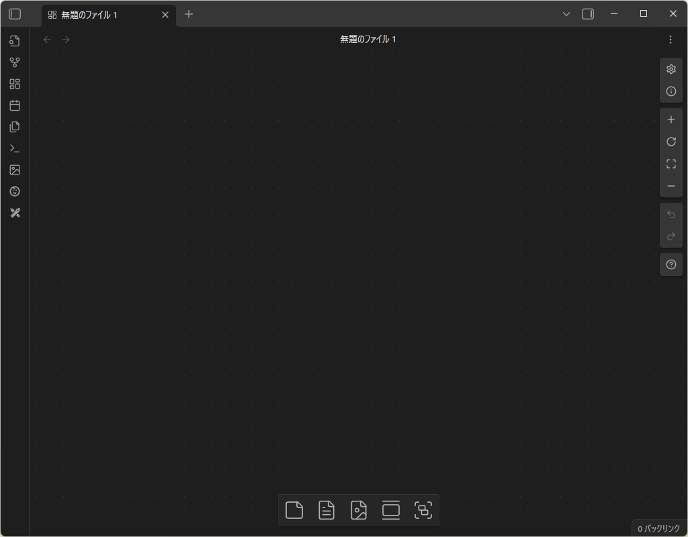Create new canvas from ribbon icon
Screen dimensions: 688x537
[15, 84]
